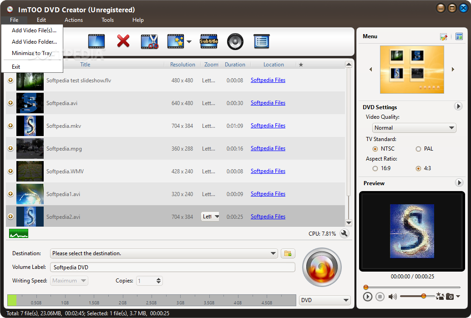This screenshot has height=318, width=471.
Task: Open the Actions menu
Action: pyautogui.click(x=74, y=20)
